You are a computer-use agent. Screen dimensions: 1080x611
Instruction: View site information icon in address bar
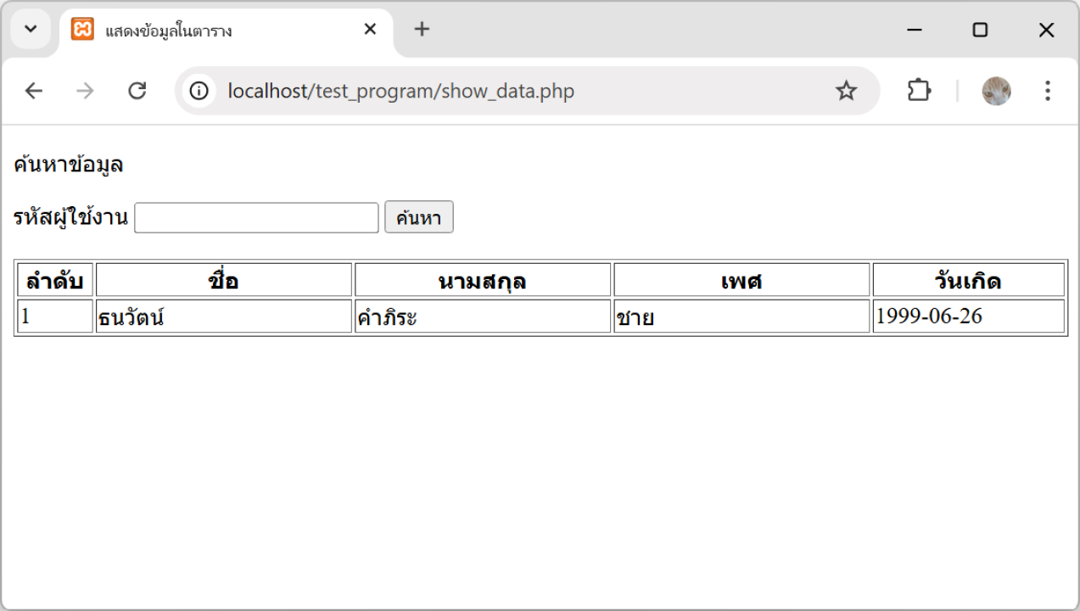coord(199,91)
